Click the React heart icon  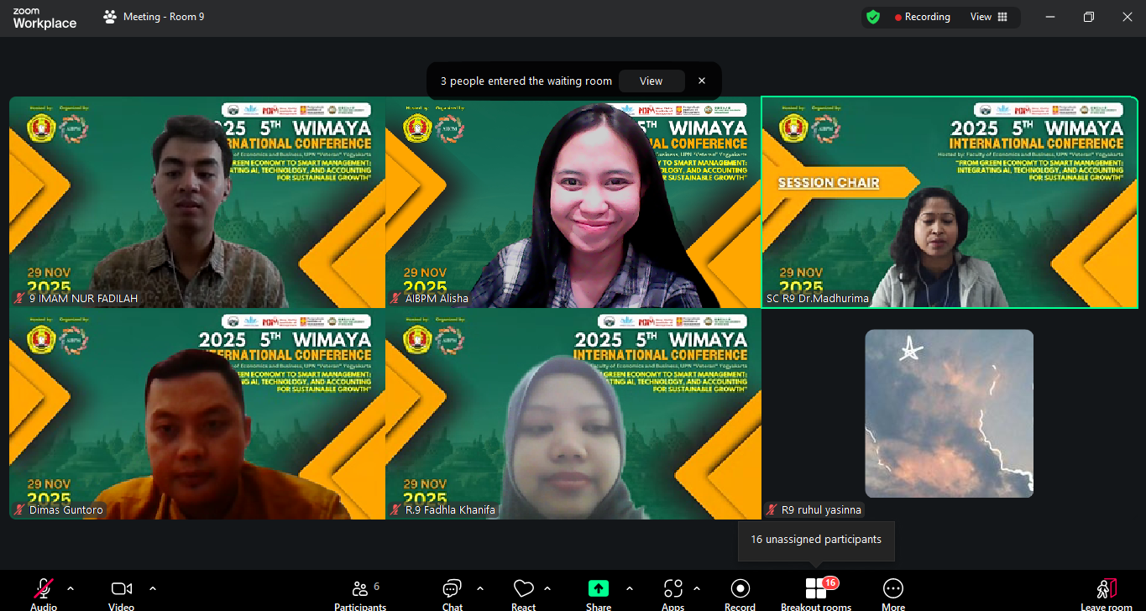pyautogui.click(x=523, y=589)
